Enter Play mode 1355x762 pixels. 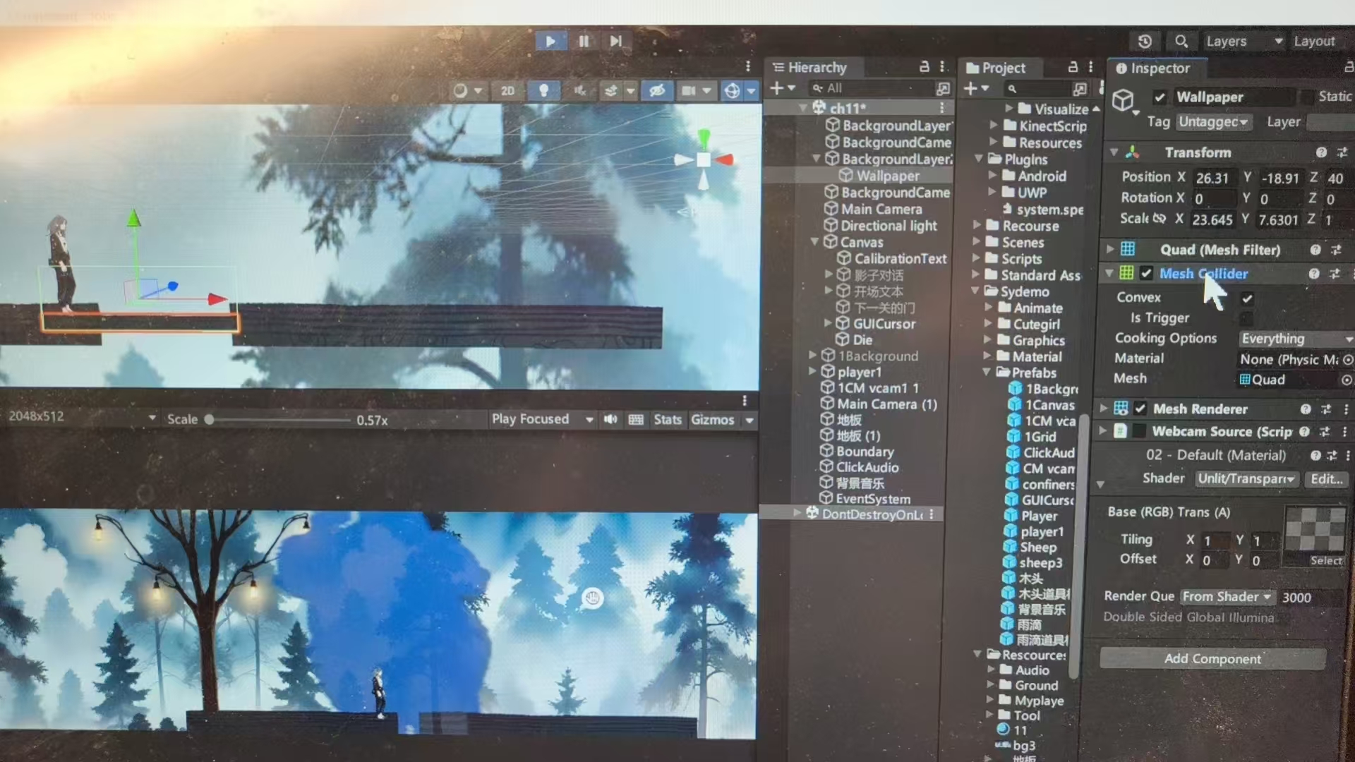550,41
